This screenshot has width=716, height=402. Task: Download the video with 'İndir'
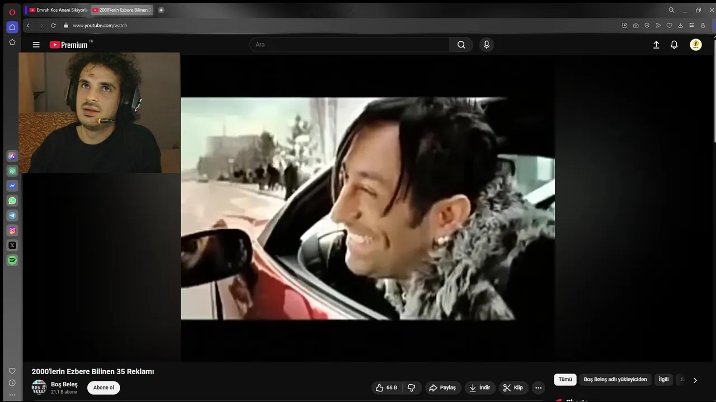pyautogui.click(x=480, y=387)
